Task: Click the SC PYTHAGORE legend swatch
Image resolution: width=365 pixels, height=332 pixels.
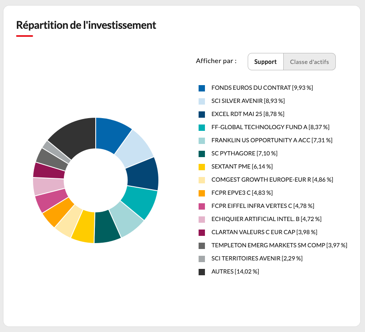Action: (202, 154)
